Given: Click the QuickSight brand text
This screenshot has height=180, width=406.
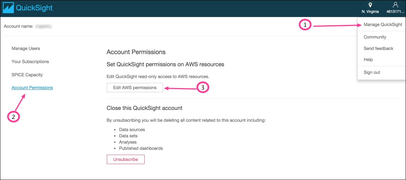Looking at the screenshot, I should [34, 8].
